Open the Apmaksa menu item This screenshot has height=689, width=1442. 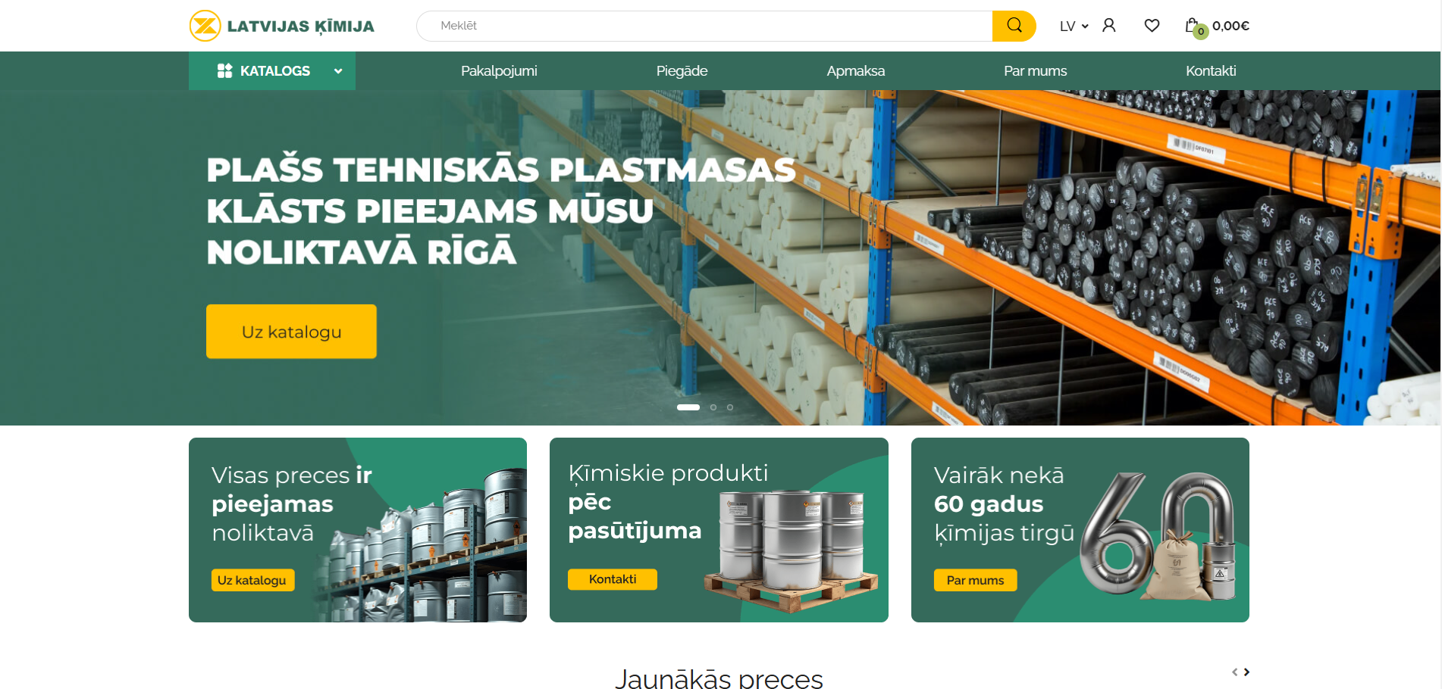[x=855, y=70]
